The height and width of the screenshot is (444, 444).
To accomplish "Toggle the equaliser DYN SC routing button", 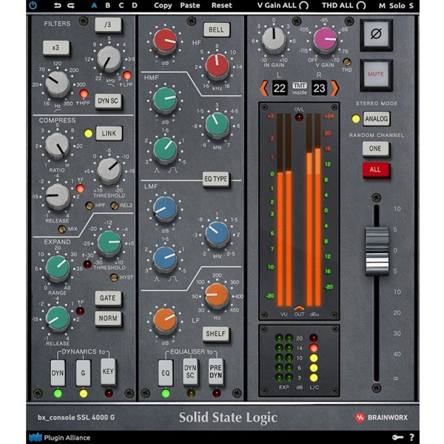I will (190, 371).
